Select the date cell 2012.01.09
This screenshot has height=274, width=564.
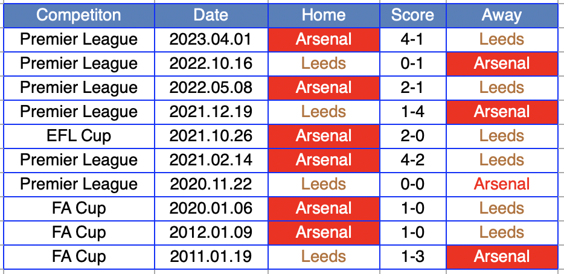[211, 233]
